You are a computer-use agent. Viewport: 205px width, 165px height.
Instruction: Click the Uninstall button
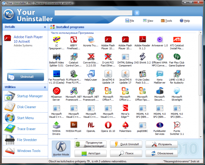click(x=25, y=77)
